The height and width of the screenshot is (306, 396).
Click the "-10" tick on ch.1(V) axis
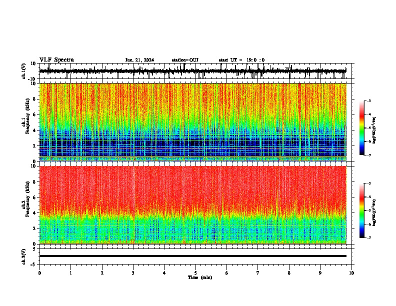click(x=32, y=79)
